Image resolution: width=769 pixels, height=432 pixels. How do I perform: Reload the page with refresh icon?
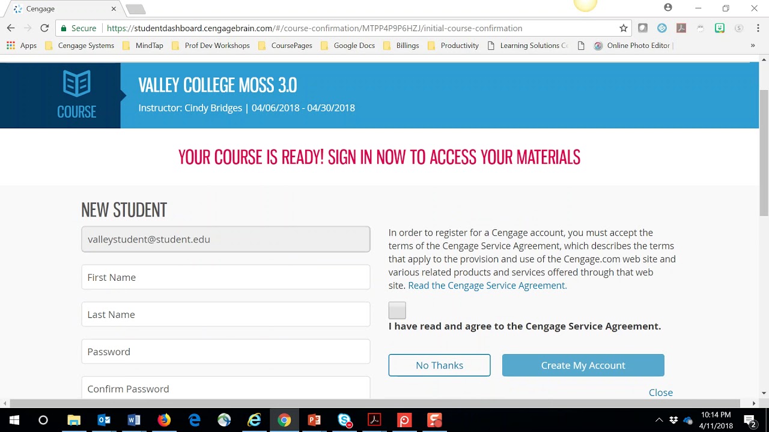44,28
